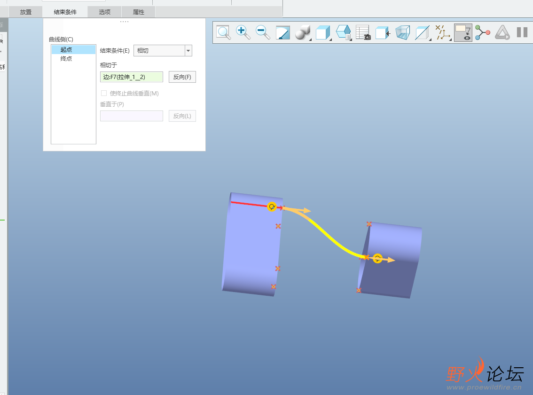Toggle the annotation display icon
The image size is (533, 395).
(462, 32)
